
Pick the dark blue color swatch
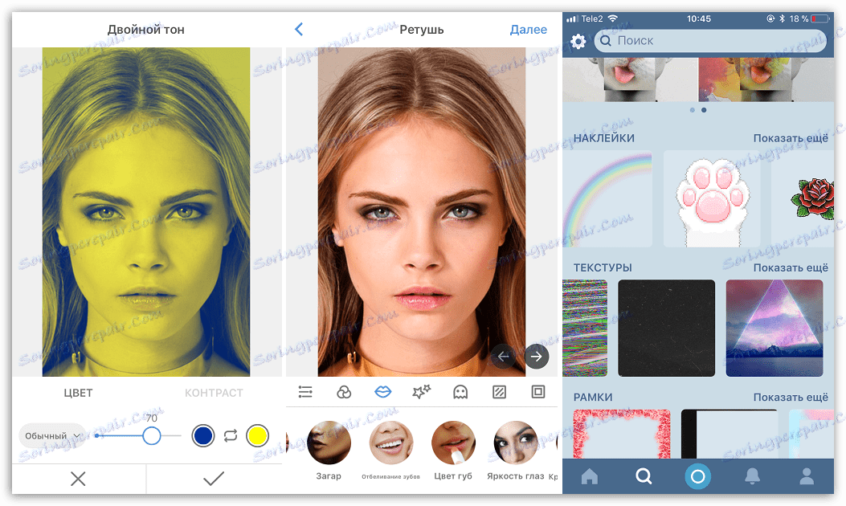pos(203,436)
